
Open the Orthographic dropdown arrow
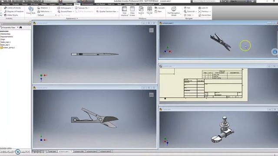[73, 8]
